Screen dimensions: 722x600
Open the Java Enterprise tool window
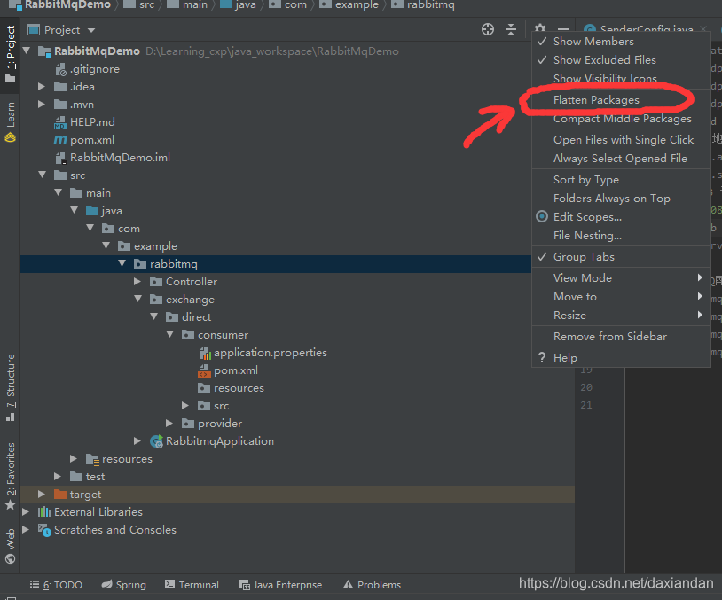pos(281,585)
